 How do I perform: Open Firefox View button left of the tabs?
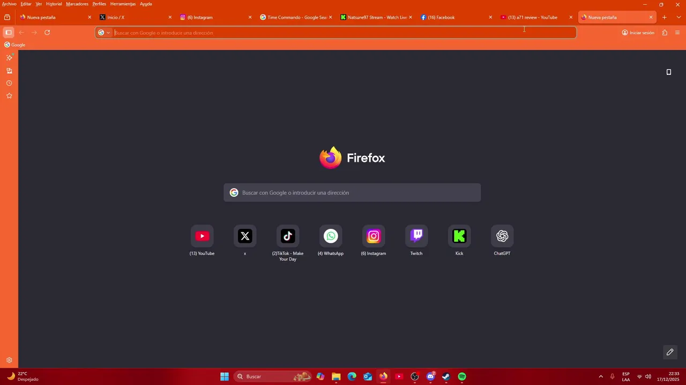(x=7, y=17)
